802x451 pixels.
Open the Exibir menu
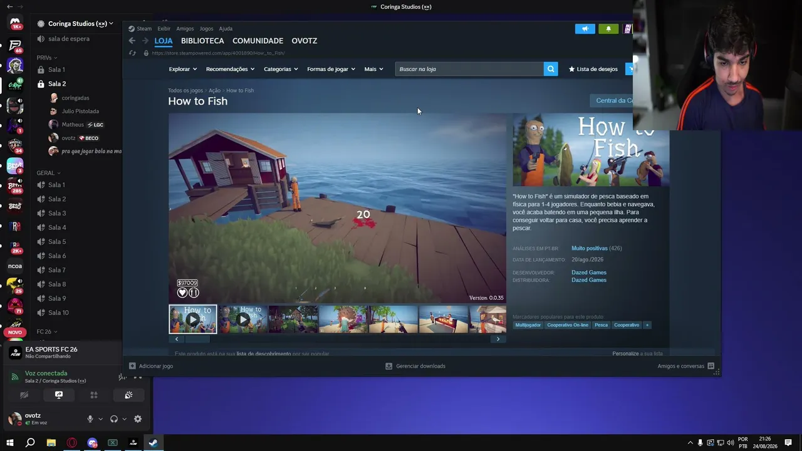pyautogui.click(x=164, y=29)
